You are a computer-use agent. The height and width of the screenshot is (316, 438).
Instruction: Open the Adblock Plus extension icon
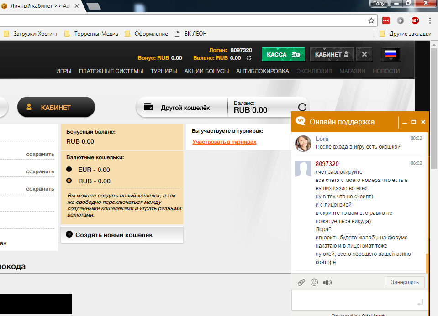click(415, 21)
